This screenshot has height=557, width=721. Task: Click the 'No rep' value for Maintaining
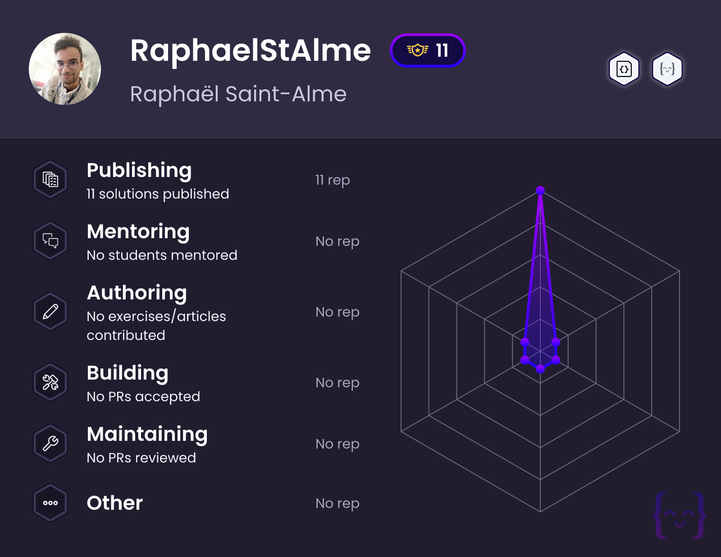[x=338, y=444]
